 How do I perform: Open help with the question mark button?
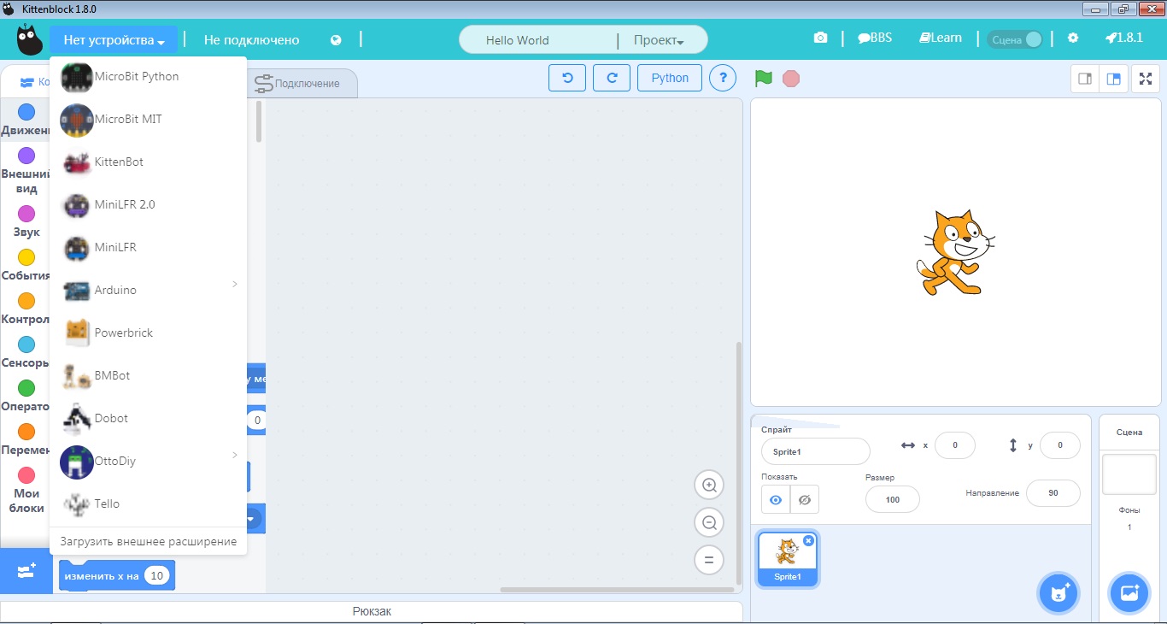click(723, 78)
